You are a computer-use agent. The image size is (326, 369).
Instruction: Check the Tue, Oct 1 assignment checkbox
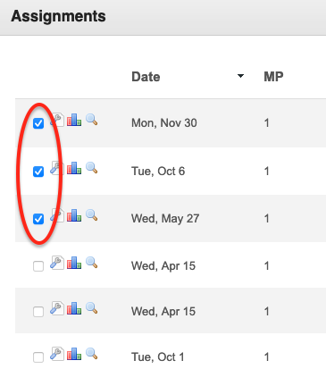pyautogui.click(x=38, y=357)
